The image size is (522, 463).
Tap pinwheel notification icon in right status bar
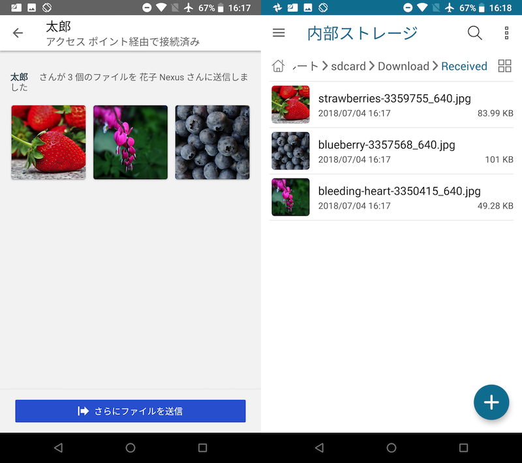coord(277,7)
